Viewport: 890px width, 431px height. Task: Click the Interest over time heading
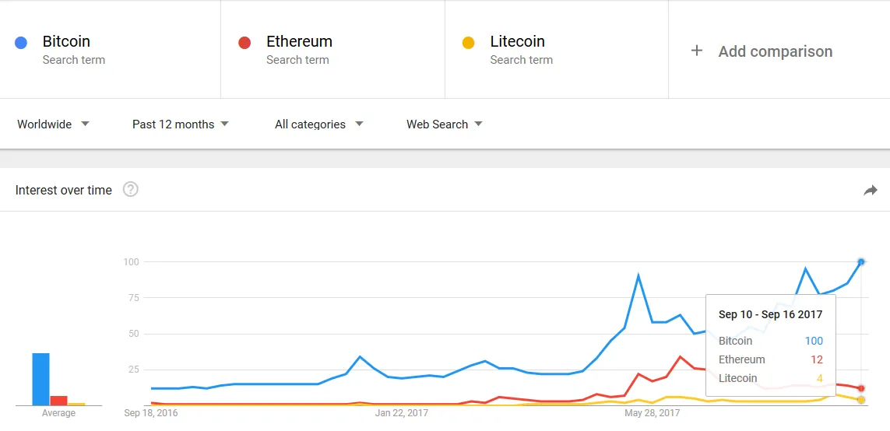(x=64, y=190)
